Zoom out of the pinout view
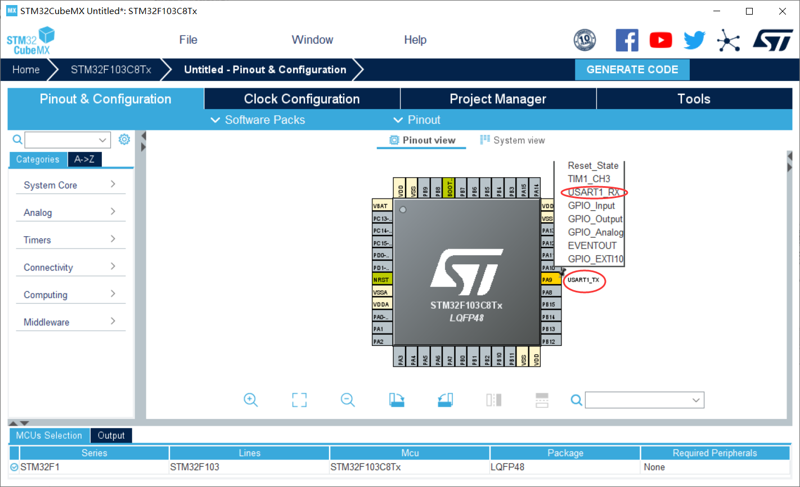The width and height of the screenshot is (800, 487). 348,400
